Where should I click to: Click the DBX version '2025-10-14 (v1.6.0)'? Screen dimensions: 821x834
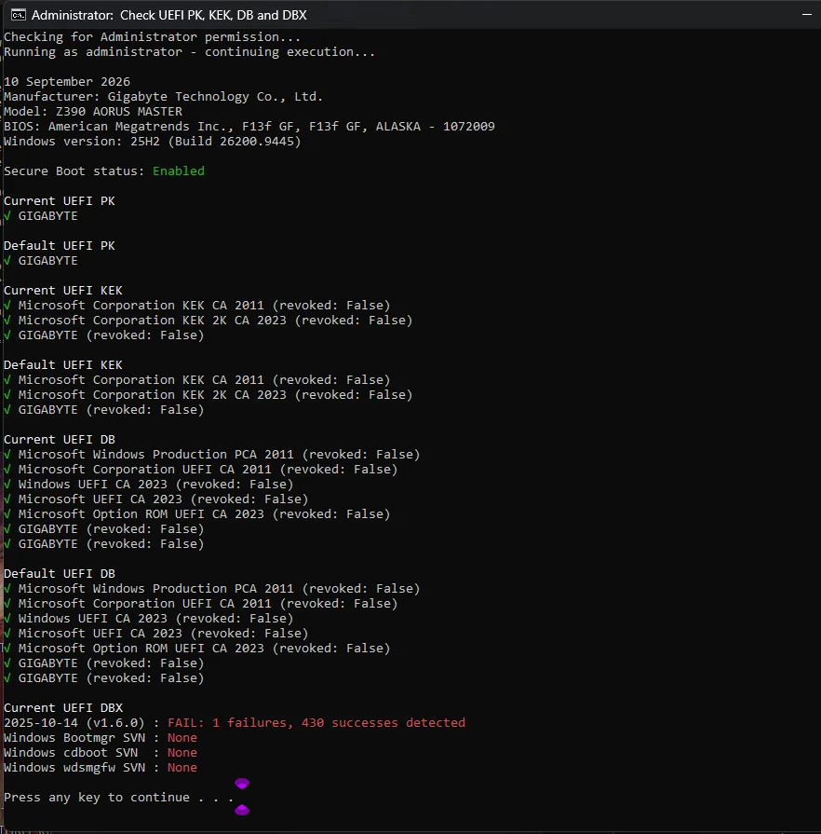[x=74, y=722]
